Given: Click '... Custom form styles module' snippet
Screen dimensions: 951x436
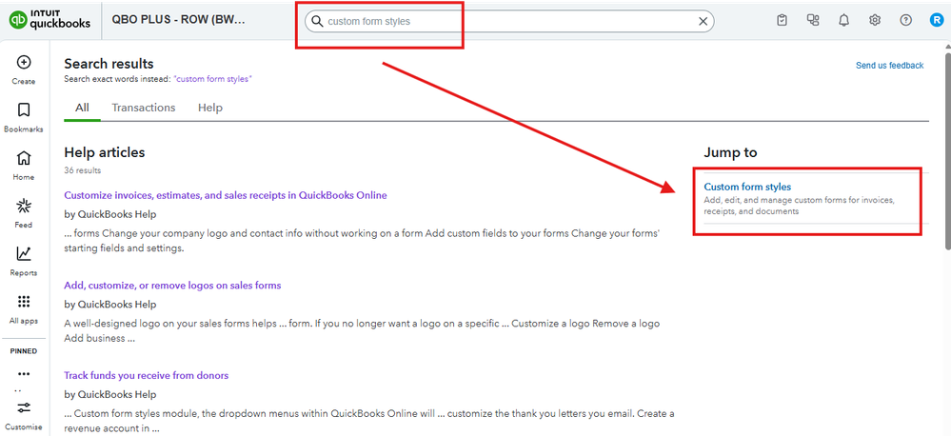Looking at the screenshot, I should (369, 421).
